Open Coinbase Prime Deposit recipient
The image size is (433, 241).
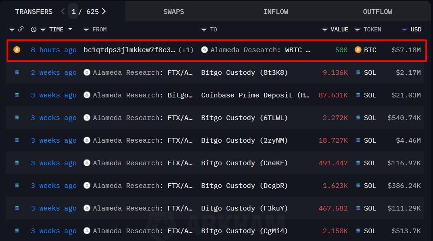[255, 96]
